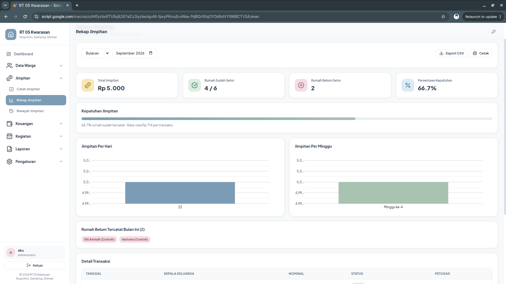506x284 pixels.
Task: Click the Pengaturan gear icon
Action: coord(9,162)
